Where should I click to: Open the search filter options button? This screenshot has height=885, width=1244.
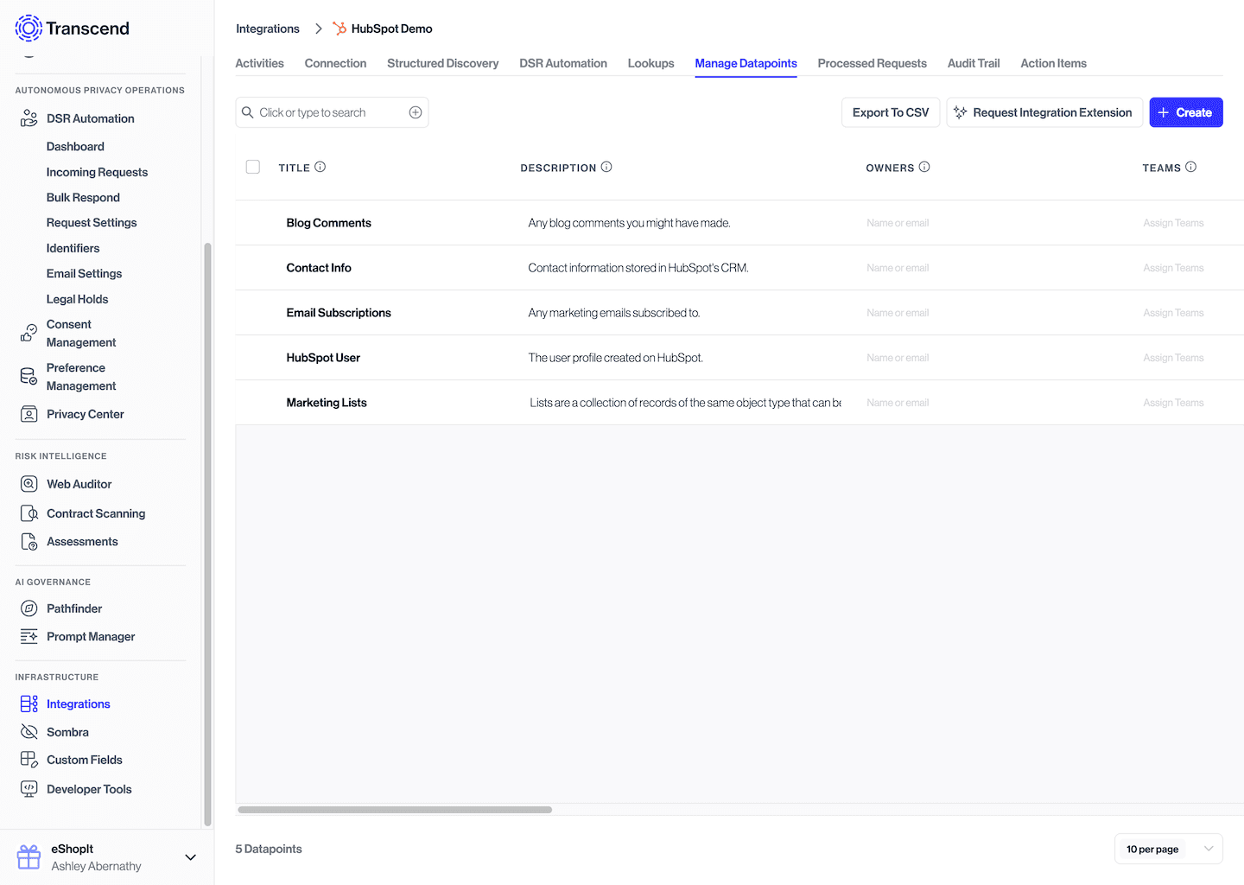[415, 111]
